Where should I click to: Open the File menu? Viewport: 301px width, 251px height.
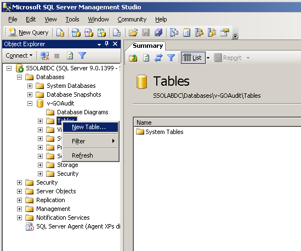pos(13,19)
